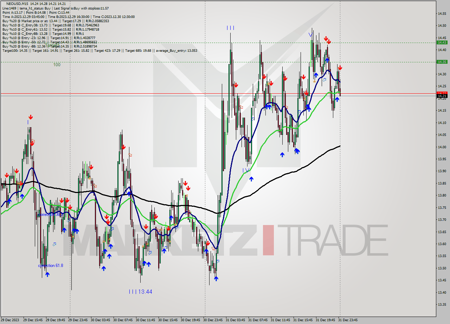Click the '29 Dec 23:45' time label
The height and width of the screenshot is (324, 450).
point(78,320)
